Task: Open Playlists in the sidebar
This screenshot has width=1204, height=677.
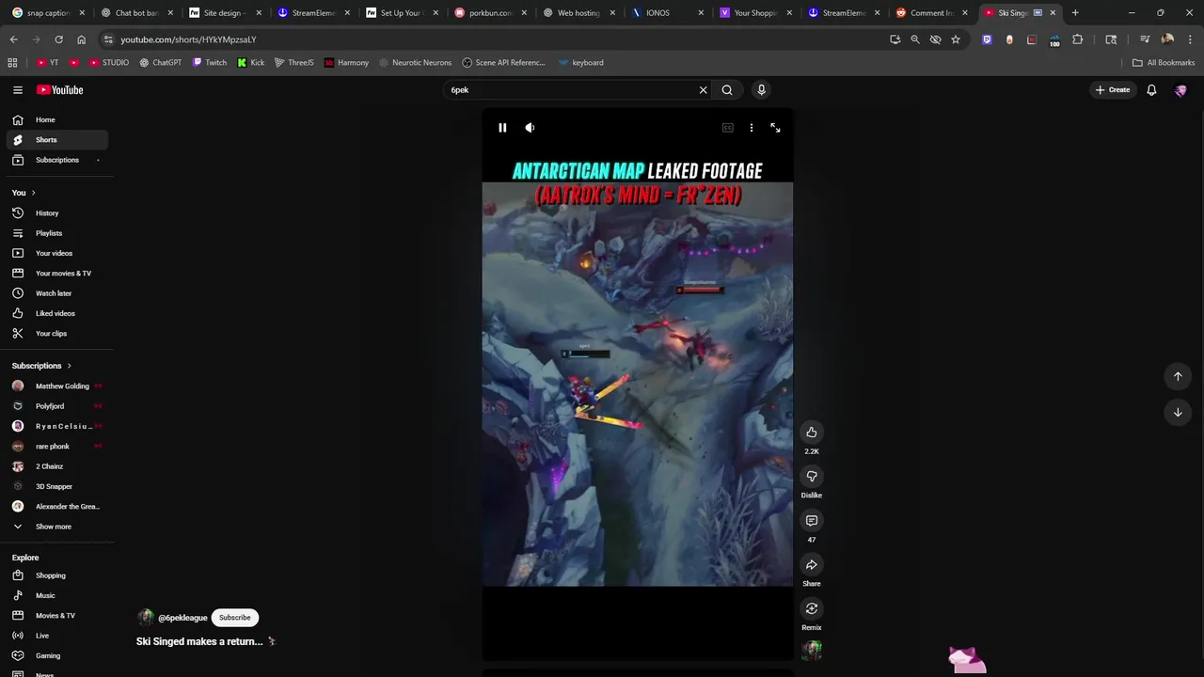Action: point(56,233)
